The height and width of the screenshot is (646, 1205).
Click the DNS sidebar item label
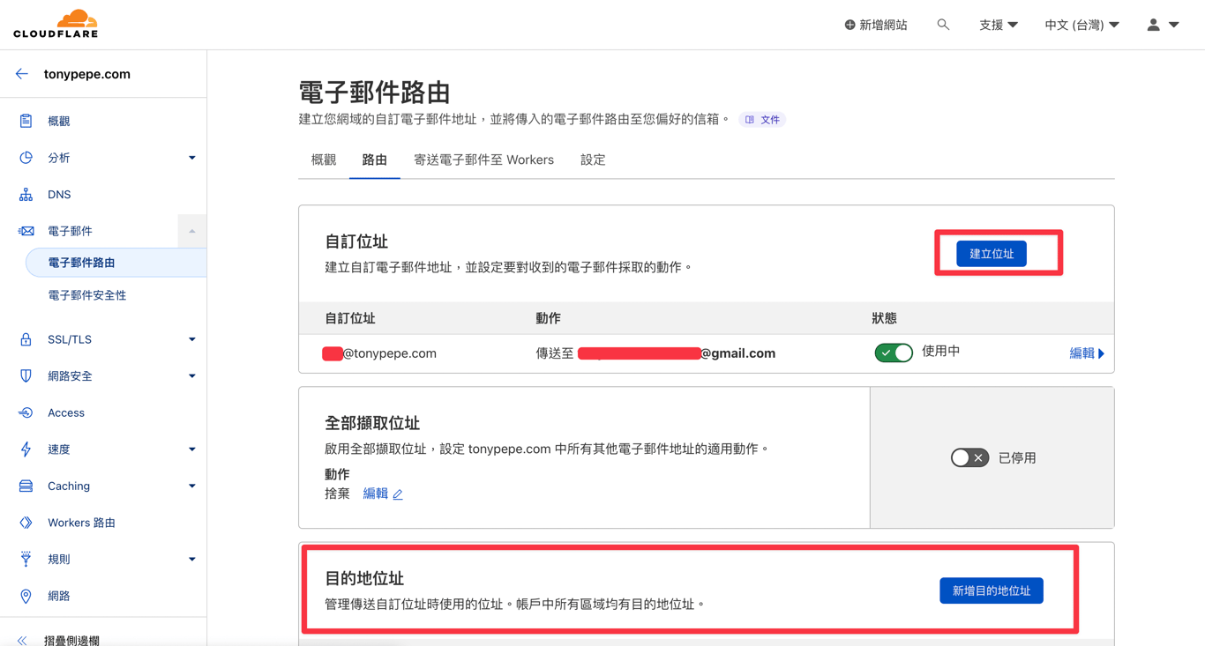(59, 195)
